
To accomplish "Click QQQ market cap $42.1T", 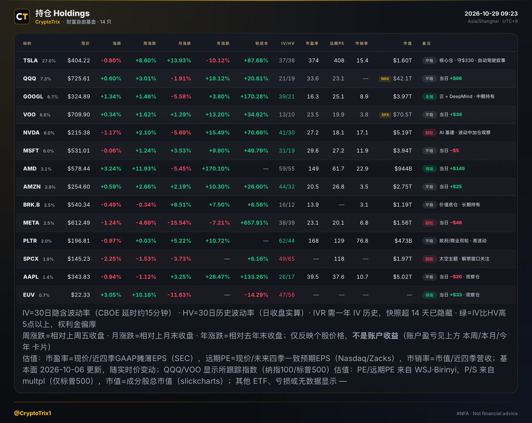I will pos(403,79).
